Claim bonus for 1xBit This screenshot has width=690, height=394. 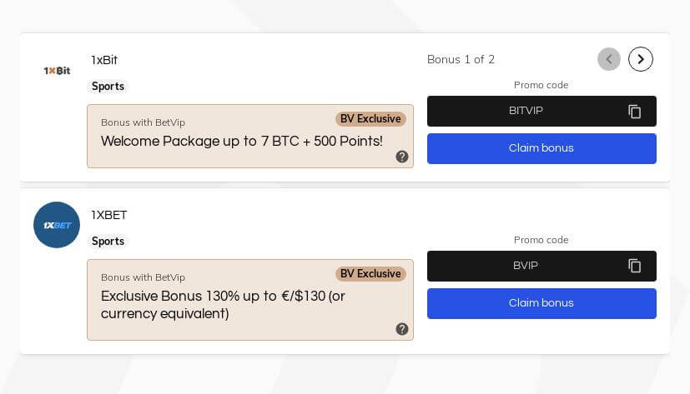tap(541, 148)
